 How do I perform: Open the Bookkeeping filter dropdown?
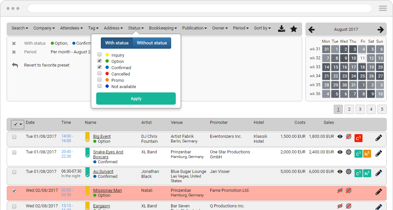(163, 28)
